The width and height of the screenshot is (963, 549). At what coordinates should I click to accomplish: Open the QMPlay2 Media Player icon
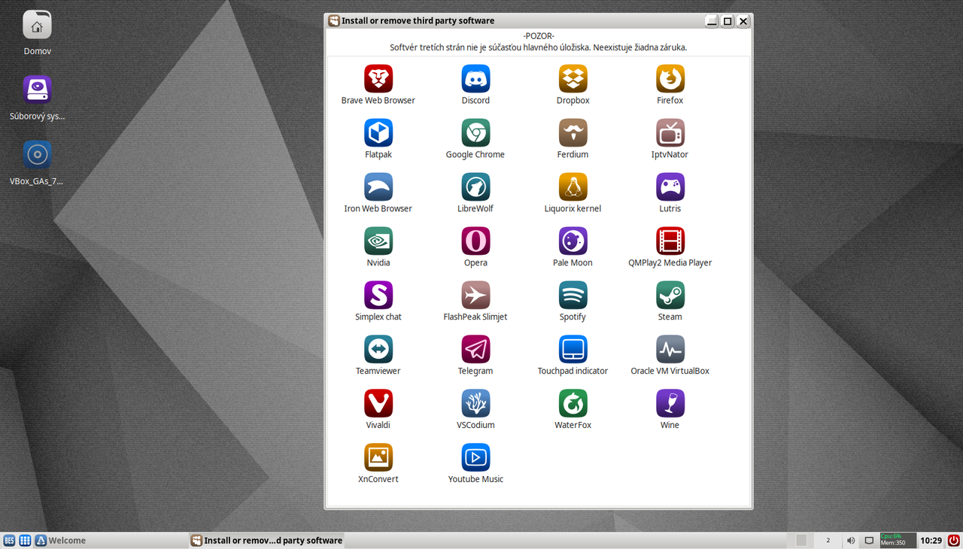(670, 241)
